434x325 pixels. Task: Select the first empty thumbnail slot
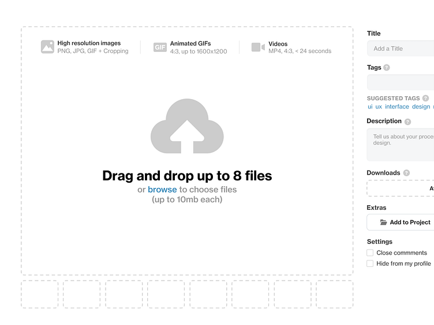pos(40,294)
